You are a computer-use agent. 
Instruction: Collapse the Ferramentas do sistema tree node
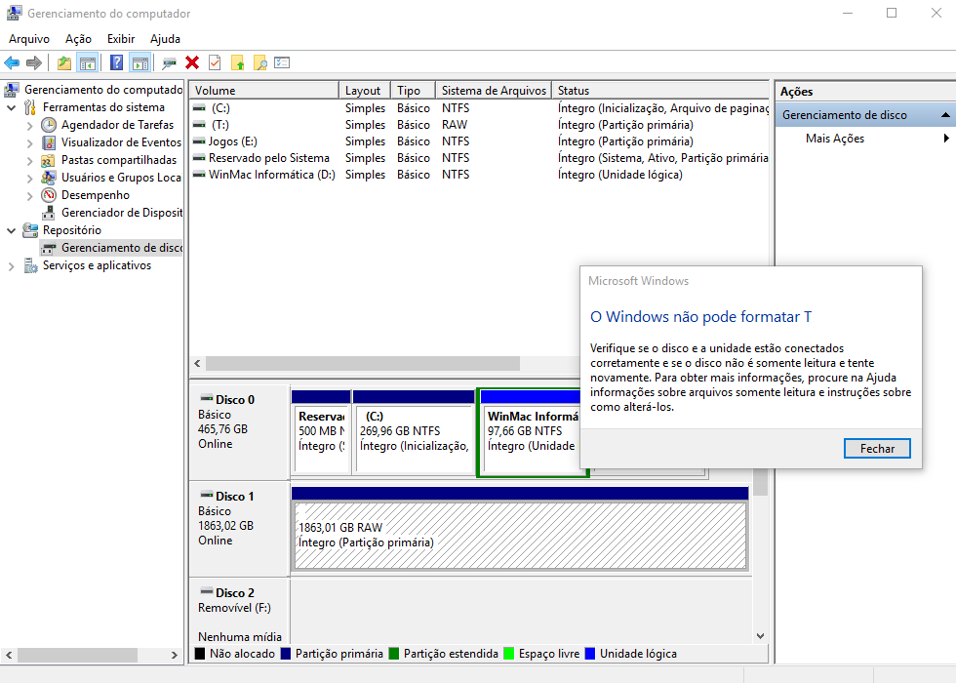tap(11, 108)
